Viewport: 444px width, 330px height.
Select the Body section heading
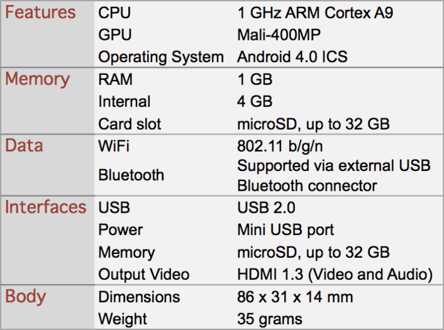point(26,296)
